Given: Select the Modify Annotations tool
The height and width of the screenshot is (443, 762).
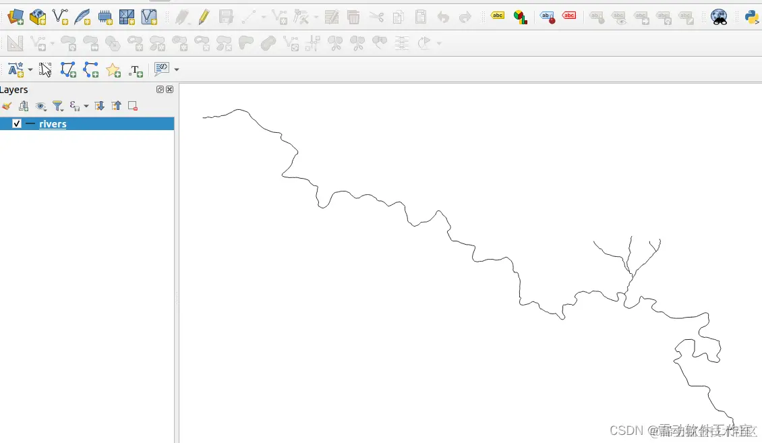Looking at the screenshot, I should click(x=45, y=69).
